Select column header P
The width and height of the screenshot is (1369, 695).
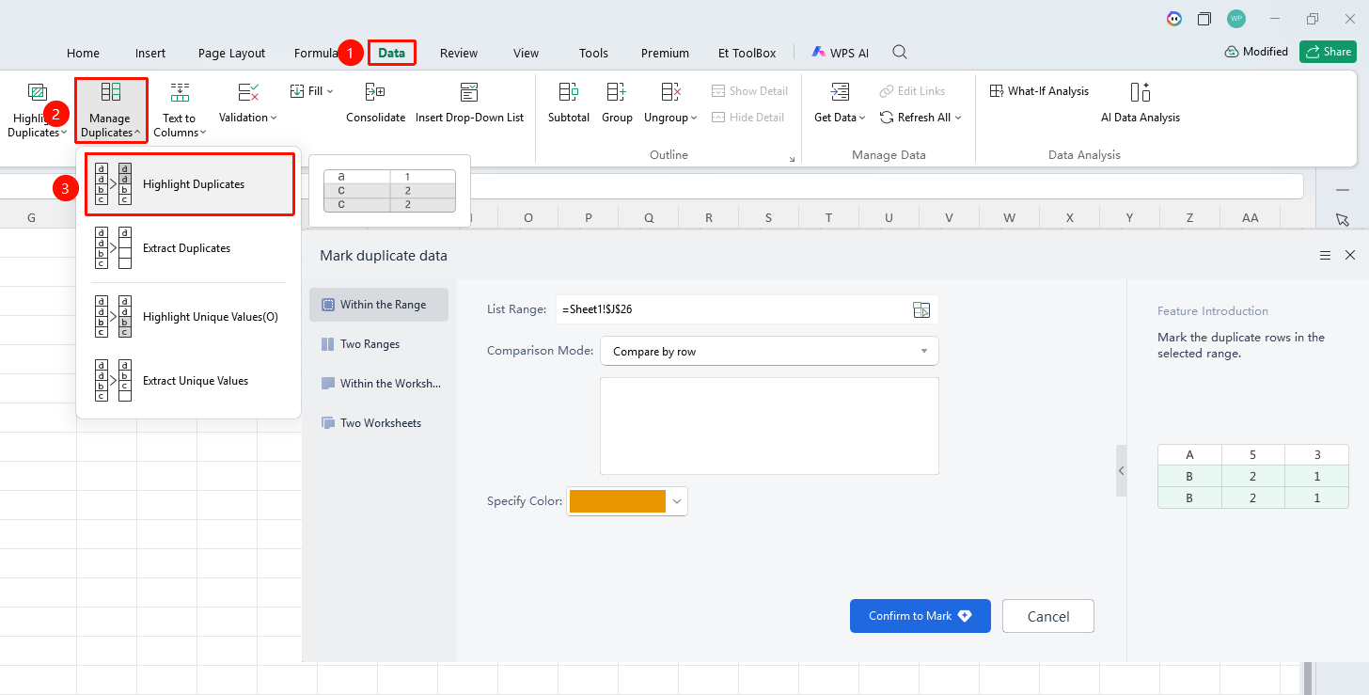589,217
